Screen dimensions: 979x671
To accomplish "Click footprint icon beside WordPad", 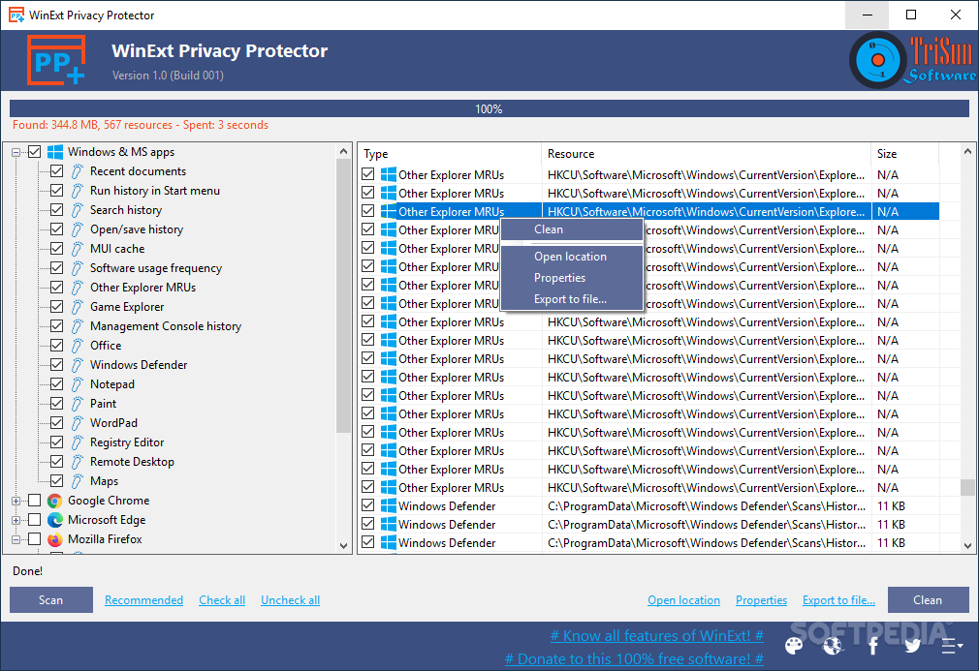I will pyautogui.click(x=77, y=423).
